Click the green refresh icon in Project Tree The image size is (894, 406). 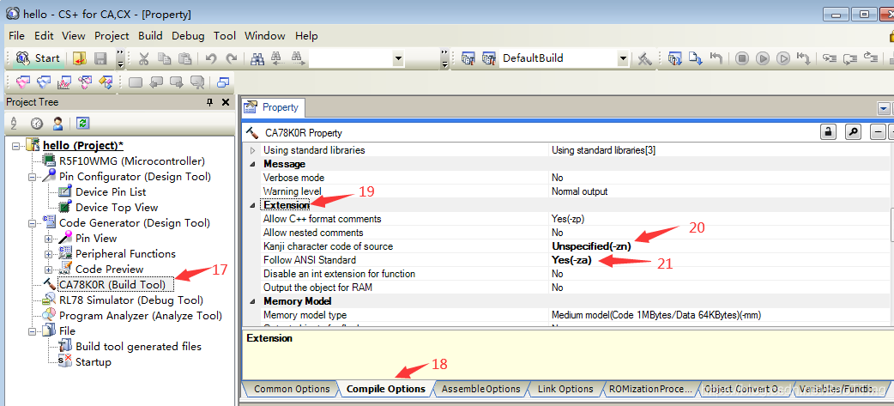coord(83,123)
